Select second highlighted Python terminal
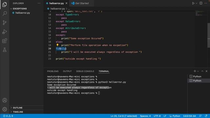This screenshot has height=118, width=210. coord(199,81)
